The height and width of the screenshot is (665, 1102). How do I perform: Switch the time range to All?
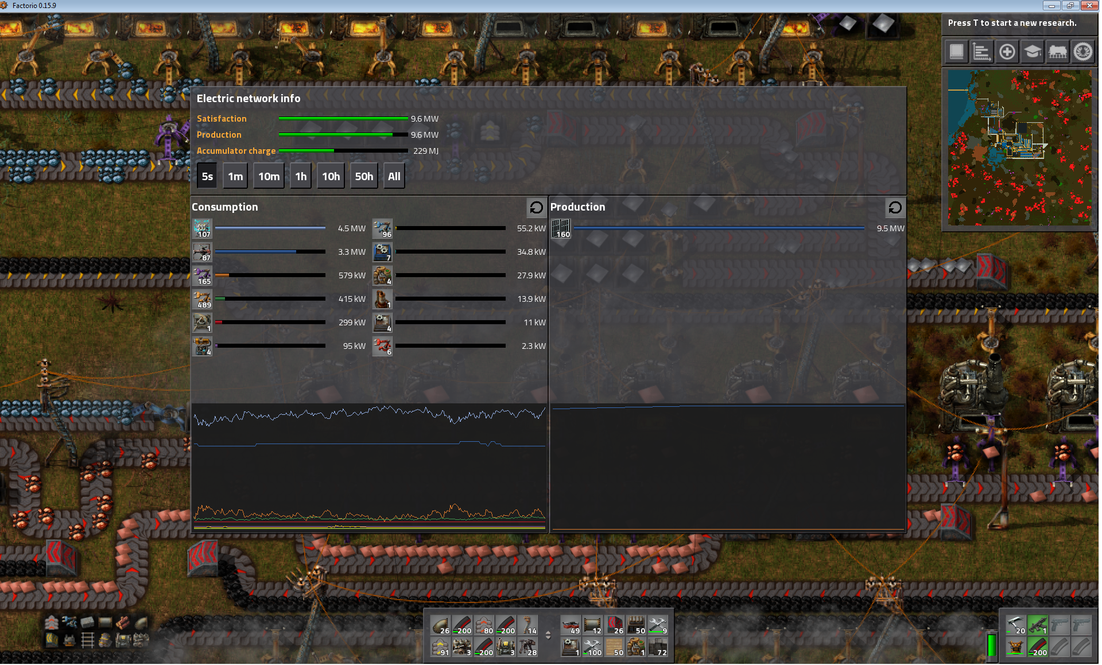(394, 176)
